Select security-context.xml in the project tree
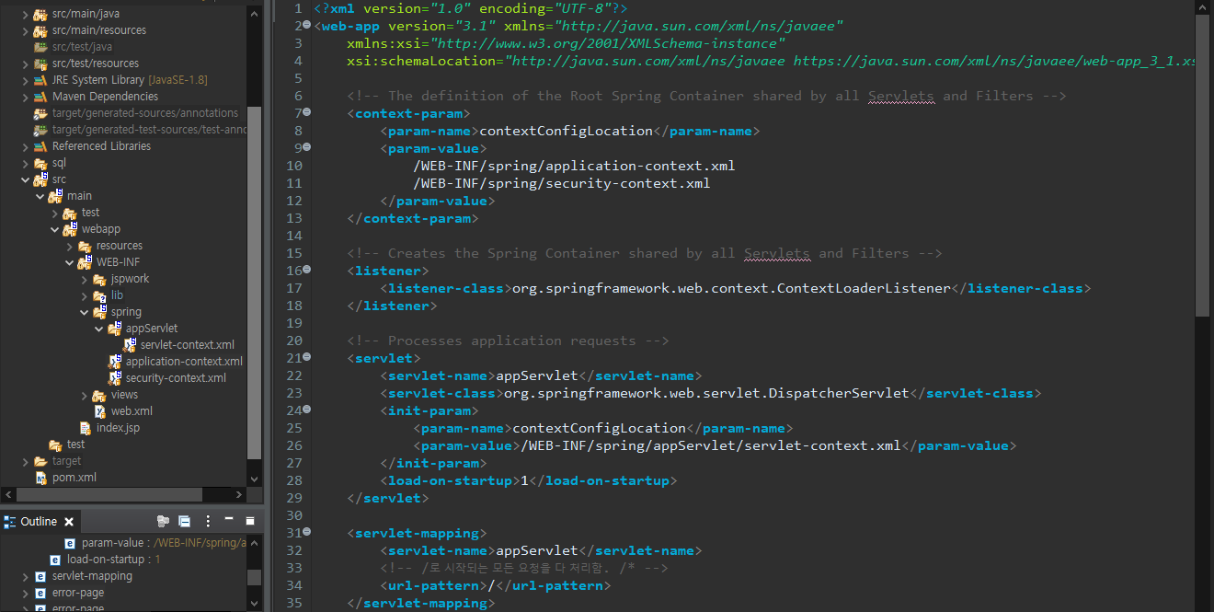This screenshot has height=612, width=1214. coord(176,377)
